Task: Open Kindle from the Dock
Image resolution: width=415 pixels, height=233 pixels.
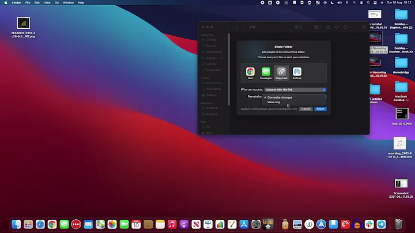Action: tap(268, 224)
